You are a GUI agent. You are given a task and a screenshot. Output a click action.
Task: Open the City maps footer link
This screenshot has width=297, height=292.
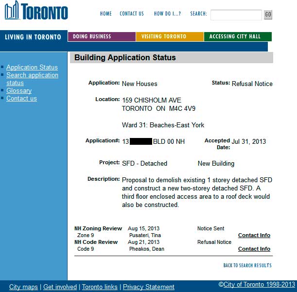(23, 287)
